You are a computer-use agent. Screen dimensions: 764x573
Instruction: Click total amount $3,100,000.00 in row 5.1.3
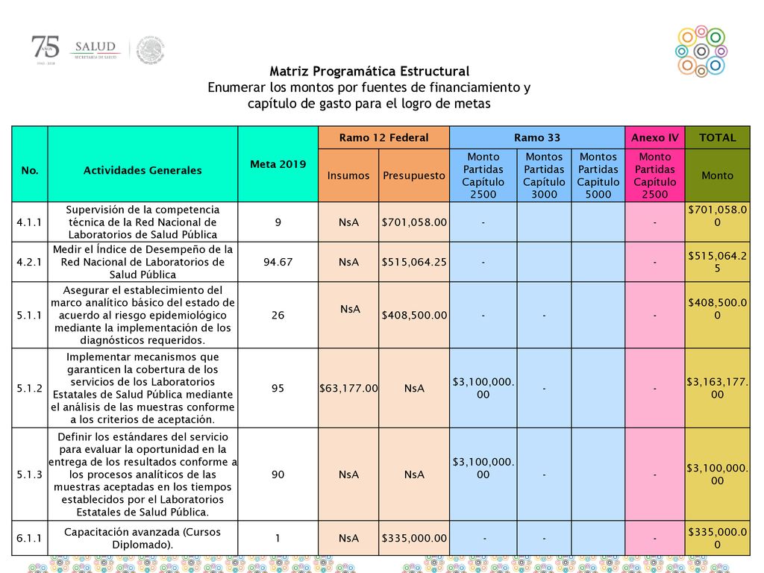(717, 475)
